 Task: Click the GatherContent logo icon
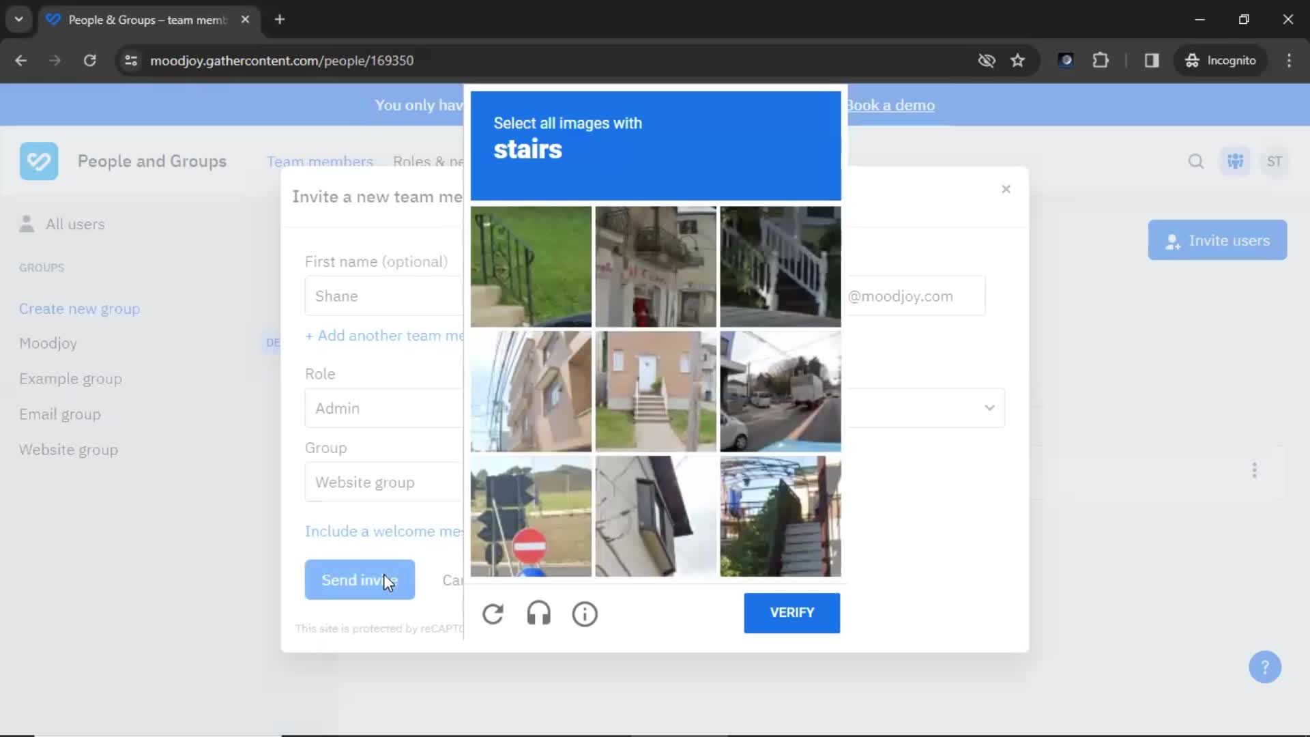click(39, 161)
